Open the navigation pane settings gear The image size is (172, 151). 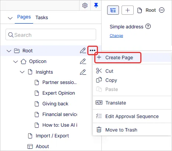(85, 6)
